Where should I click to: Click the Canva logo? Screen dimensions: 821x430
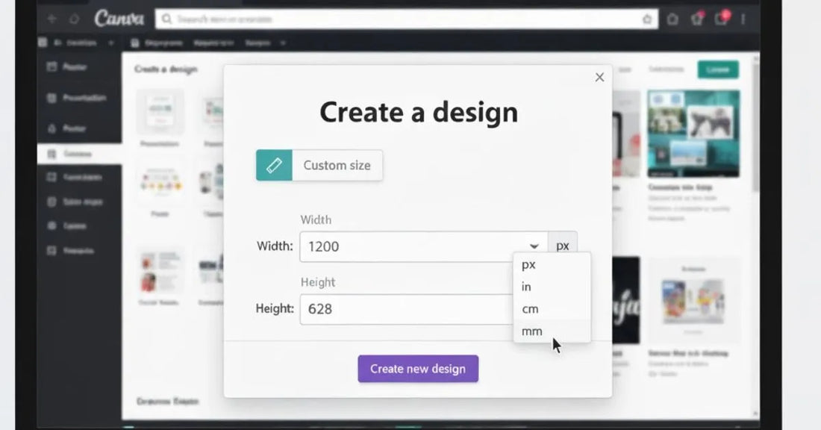click(119, 19)
